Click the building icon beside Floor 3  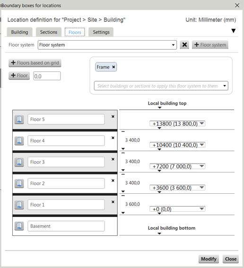click(x=19, y=162)
